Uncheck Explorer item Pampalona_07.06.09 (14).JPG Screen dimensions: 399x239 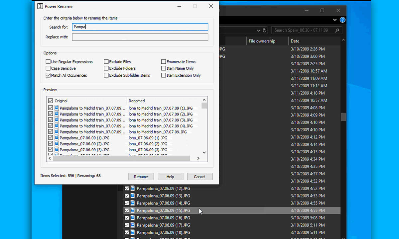(127, 203)
